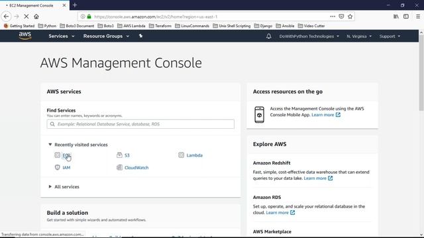The width and height of the screenshot is (424, 238).
Task: Click the Build a solution heading
Action: (x=68, y=213)
